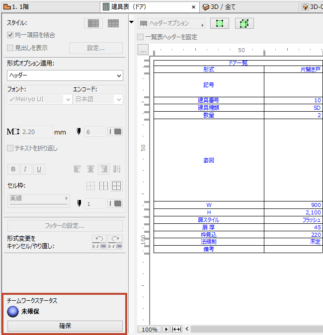This screenshot has height=335, width=323.
Task: Click the ruler corner ellipsis button
Action: (x=143, y=50)
